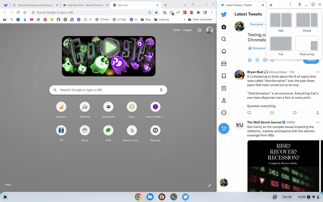323x202 pixels.
Task: Open emoji picker in tweet composer
Action: pyautogui.click(x=265, y=60)
